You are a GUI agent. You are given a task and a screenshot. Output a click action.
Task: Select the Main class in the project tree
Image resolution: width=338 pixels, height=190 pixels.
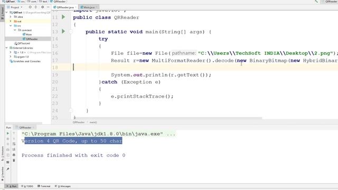point(27,34)
